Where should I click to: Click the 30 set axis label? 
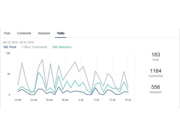point(65,100)
